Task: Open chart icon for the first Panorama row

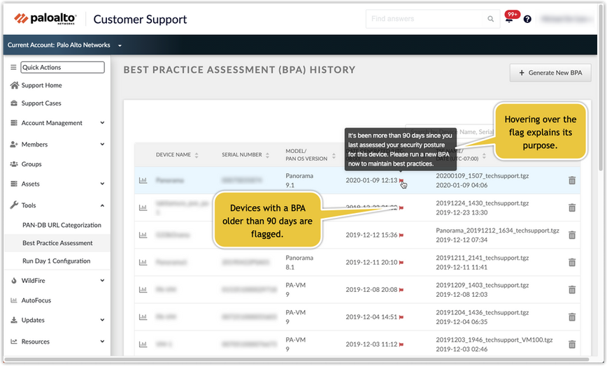Action: pos(143,180)
